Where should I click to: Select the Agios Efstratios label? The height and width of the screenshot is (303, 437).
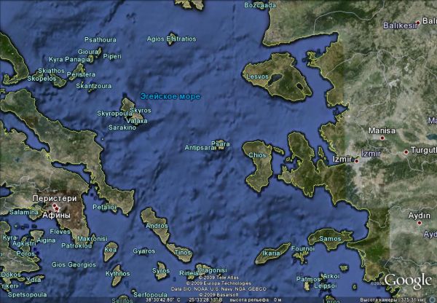[x=171, y=38]
